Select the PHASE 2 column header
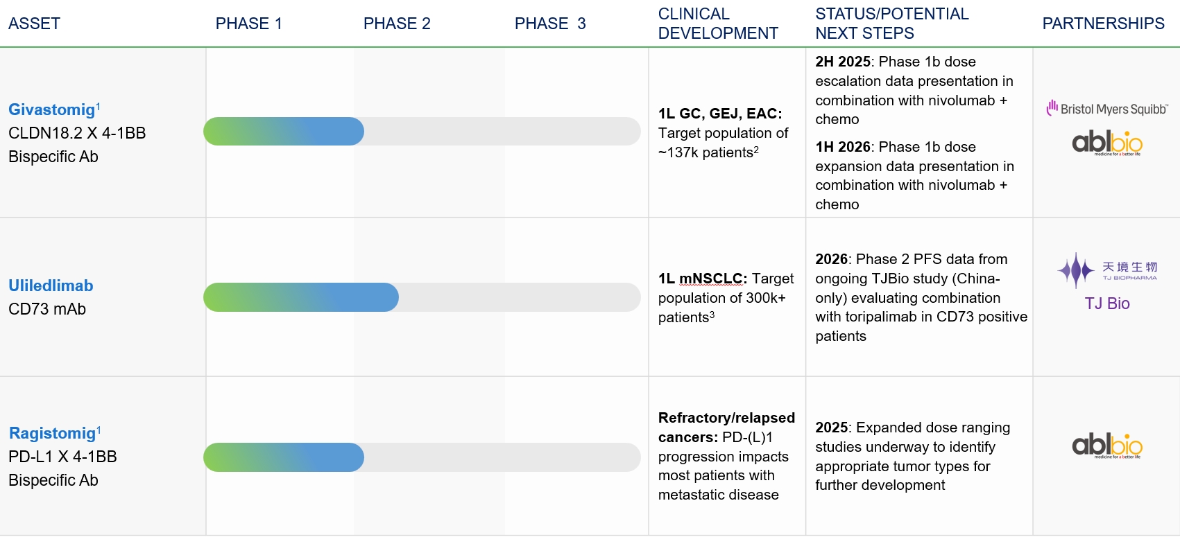The image size is (1180, 537). (397, 24)
